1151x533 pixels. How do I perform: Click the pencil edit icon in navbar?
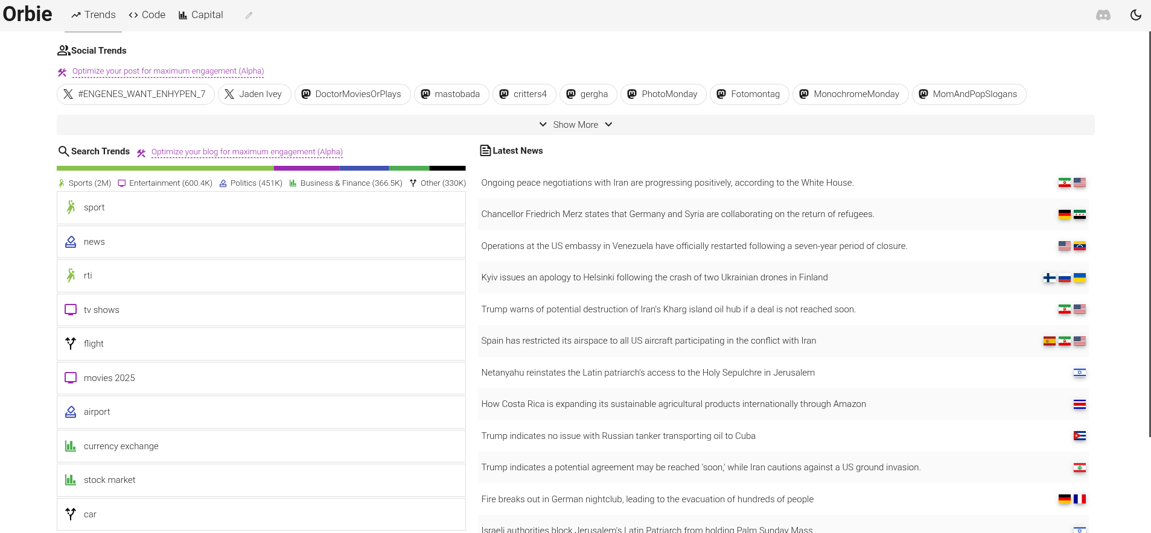[249, 16]
